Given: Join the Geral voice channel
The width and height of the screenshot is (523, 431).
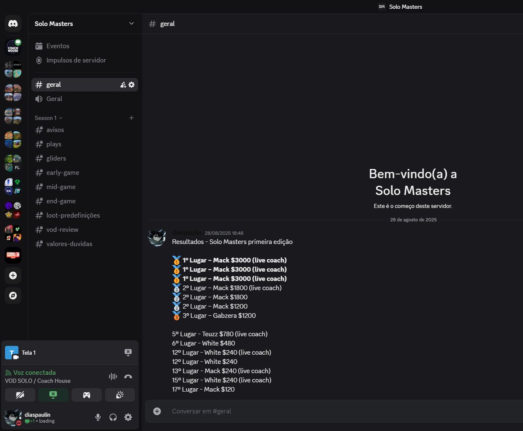Looking at the screenshot, I should pyautogui.click(x=85, y=99).
